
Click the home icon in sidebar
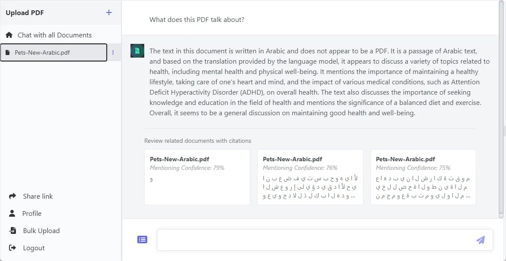point(9,35)
